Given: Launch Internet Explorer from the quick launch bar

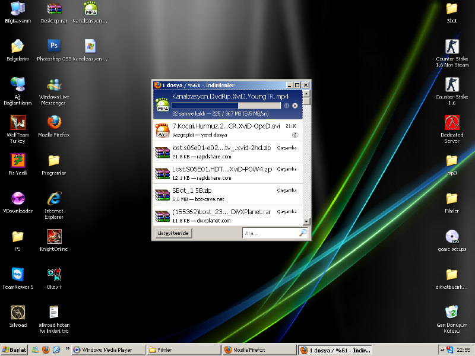Looking at the screenshot, I should 56,350.
